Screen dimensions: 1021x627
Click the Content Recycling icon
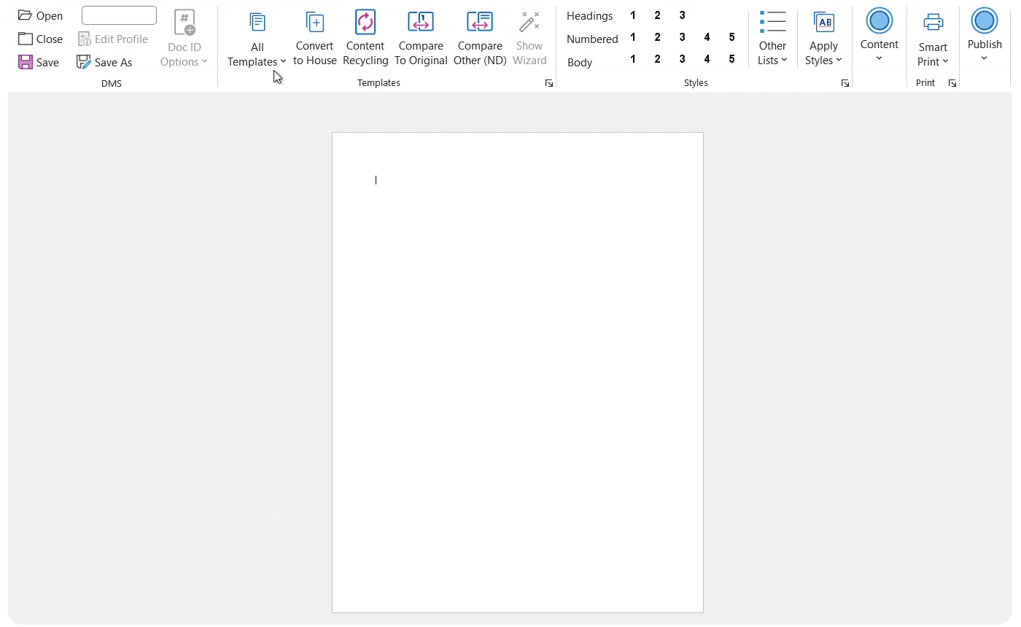click(x=365, y=22)
